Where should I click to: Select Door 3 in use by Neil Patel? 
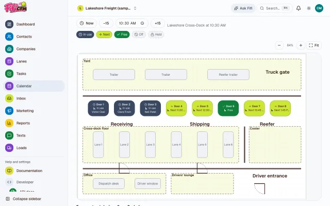(150, 108)
